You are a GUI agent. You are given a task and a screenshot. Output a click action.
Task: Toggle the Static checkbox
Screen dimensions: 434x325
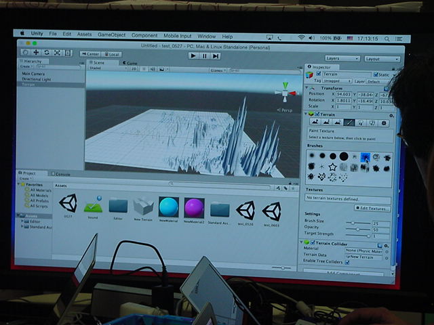376,74
